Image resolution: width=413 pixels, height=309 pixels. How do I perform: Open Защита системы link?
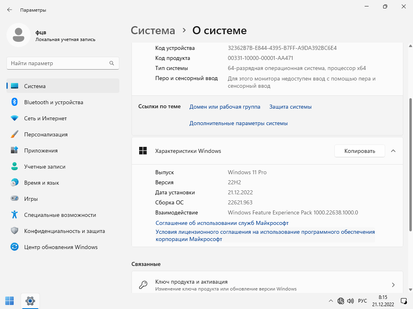tap(290, 107)
